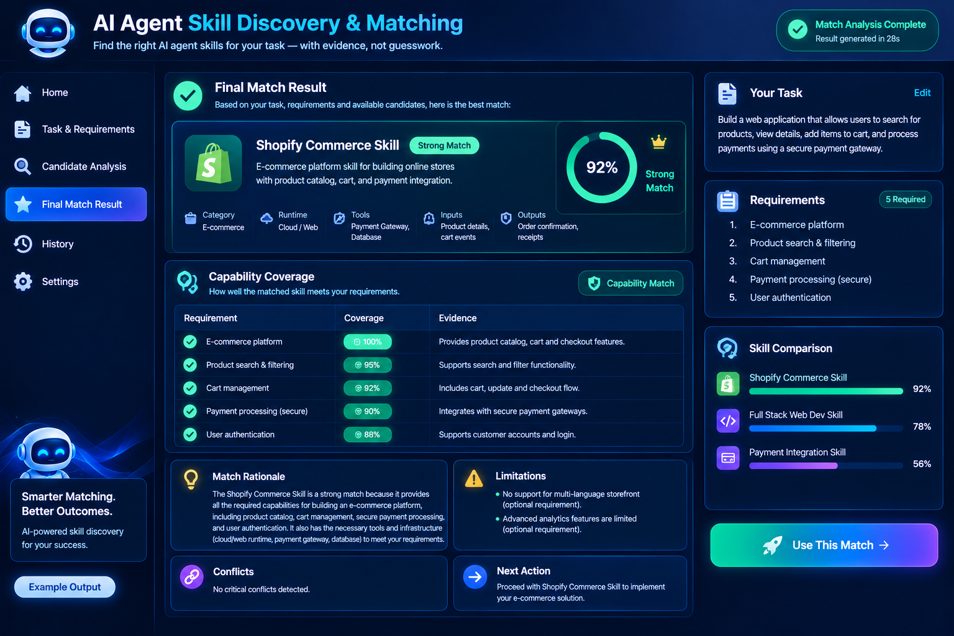Click checkmark for E-commerce platform row
The width and height of the screenshot is (954, 636).
click(x=190, y=342)
